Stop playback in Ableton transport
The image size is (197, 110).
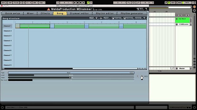(x=78, y=3)
